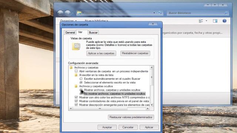Close the Opciones de carpeta dialog
The width and height of the screenshot is (237, 133).
pyautogui.click(x=153, y=24)
